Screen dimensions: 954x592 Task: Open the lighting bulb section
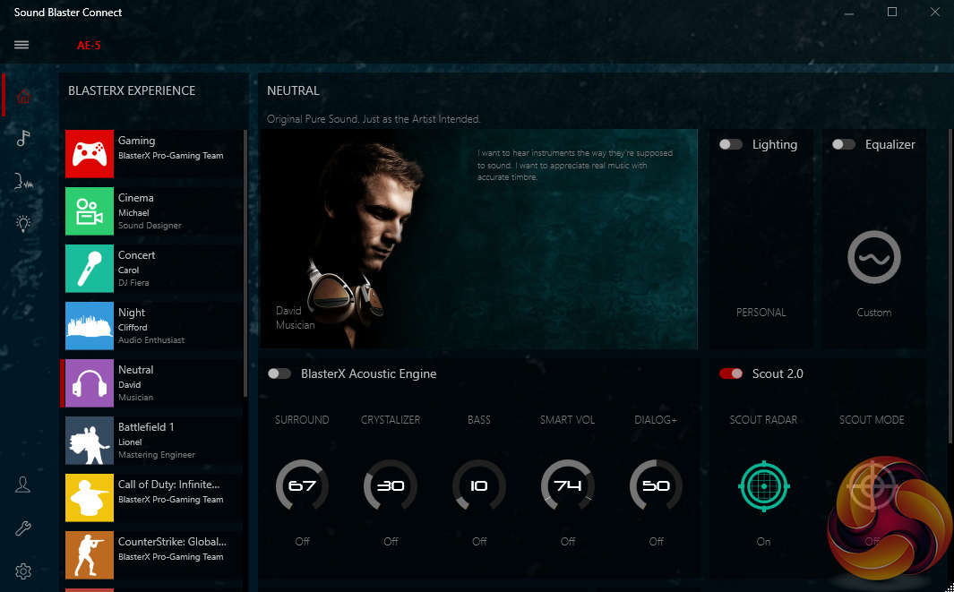pos(23,223)
